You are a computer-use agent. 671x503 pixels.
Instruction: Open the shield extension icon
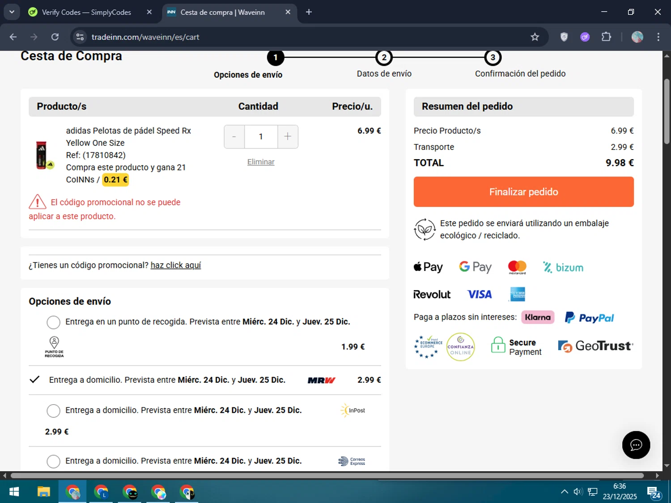(564, 37)
